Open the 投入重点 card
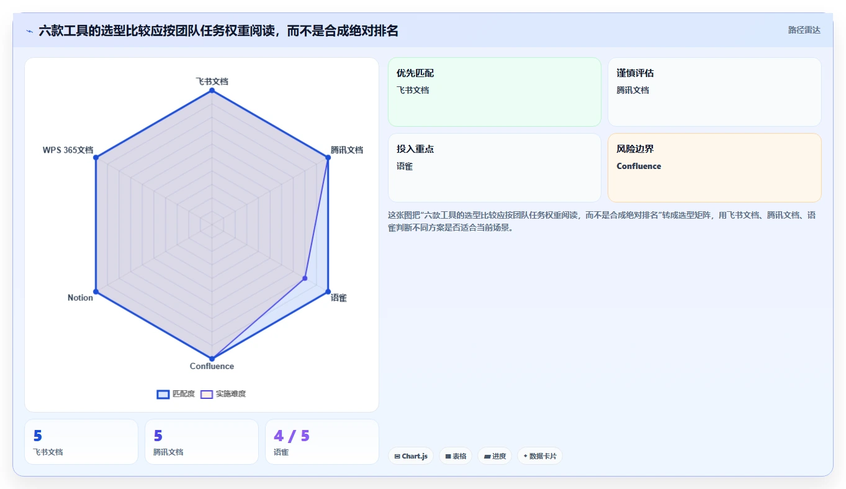Image resolution: width=846 pixels, height=489 pixels. tap(495, 168)
